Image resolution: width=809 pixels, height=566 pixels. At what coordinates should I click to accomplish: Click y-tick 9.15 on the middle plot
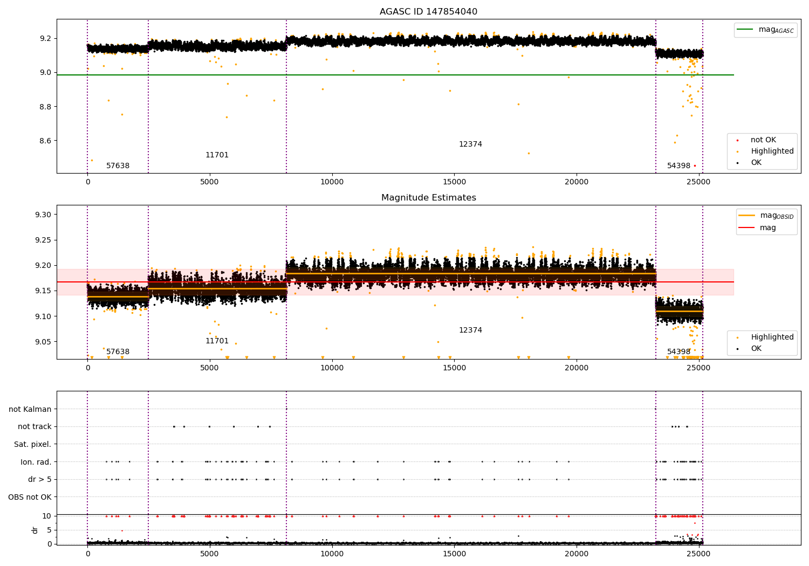click(x=44, y=291)
